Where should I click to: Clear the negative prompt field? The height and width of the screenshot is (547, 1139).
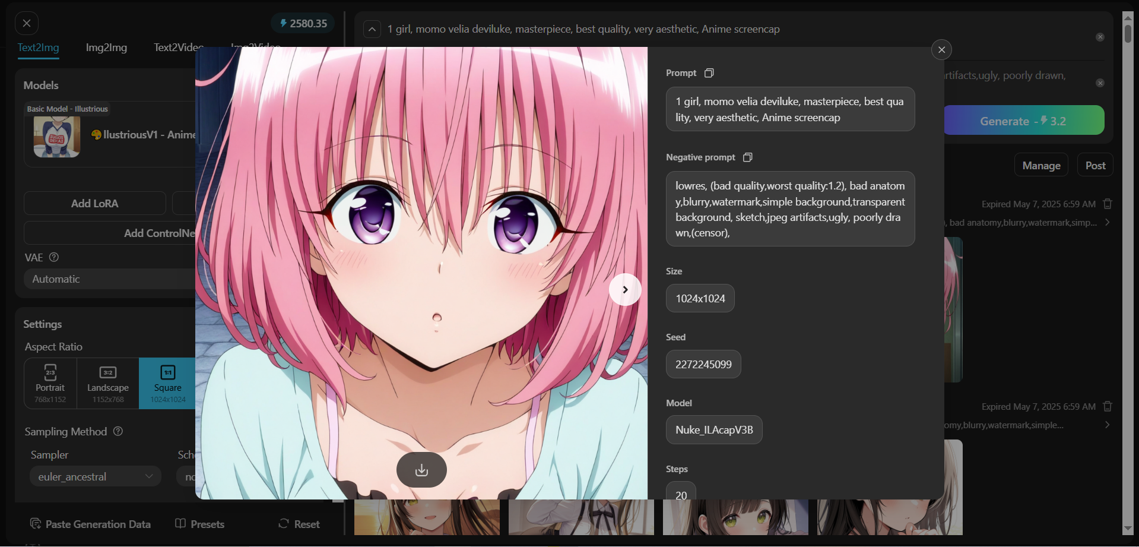coord(1100,83)
